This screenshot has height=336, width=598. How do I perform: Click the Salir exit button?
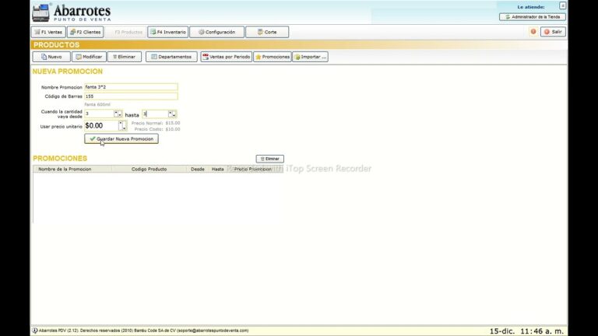[553, 32]
